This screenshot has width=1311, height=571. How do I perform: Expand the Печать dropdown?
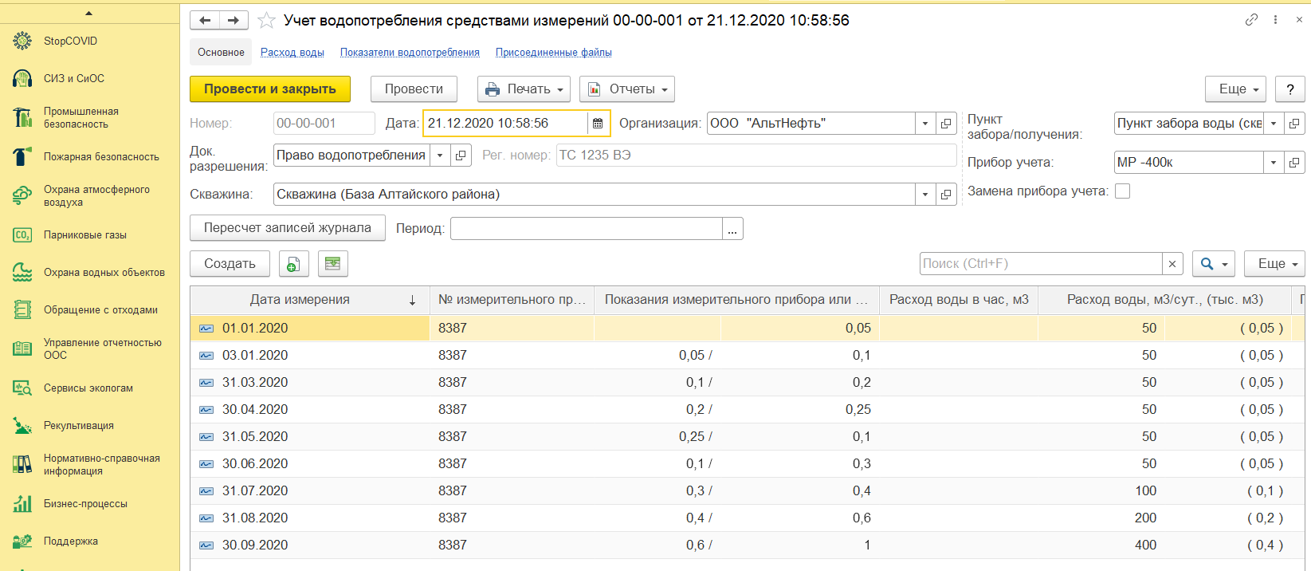pyautogui.click(x=524, y=89)
